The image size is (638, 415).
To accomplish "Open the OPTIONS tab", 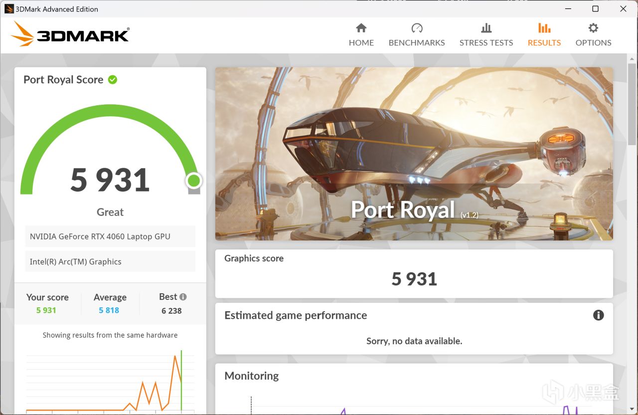I will (x=593, y=35).
